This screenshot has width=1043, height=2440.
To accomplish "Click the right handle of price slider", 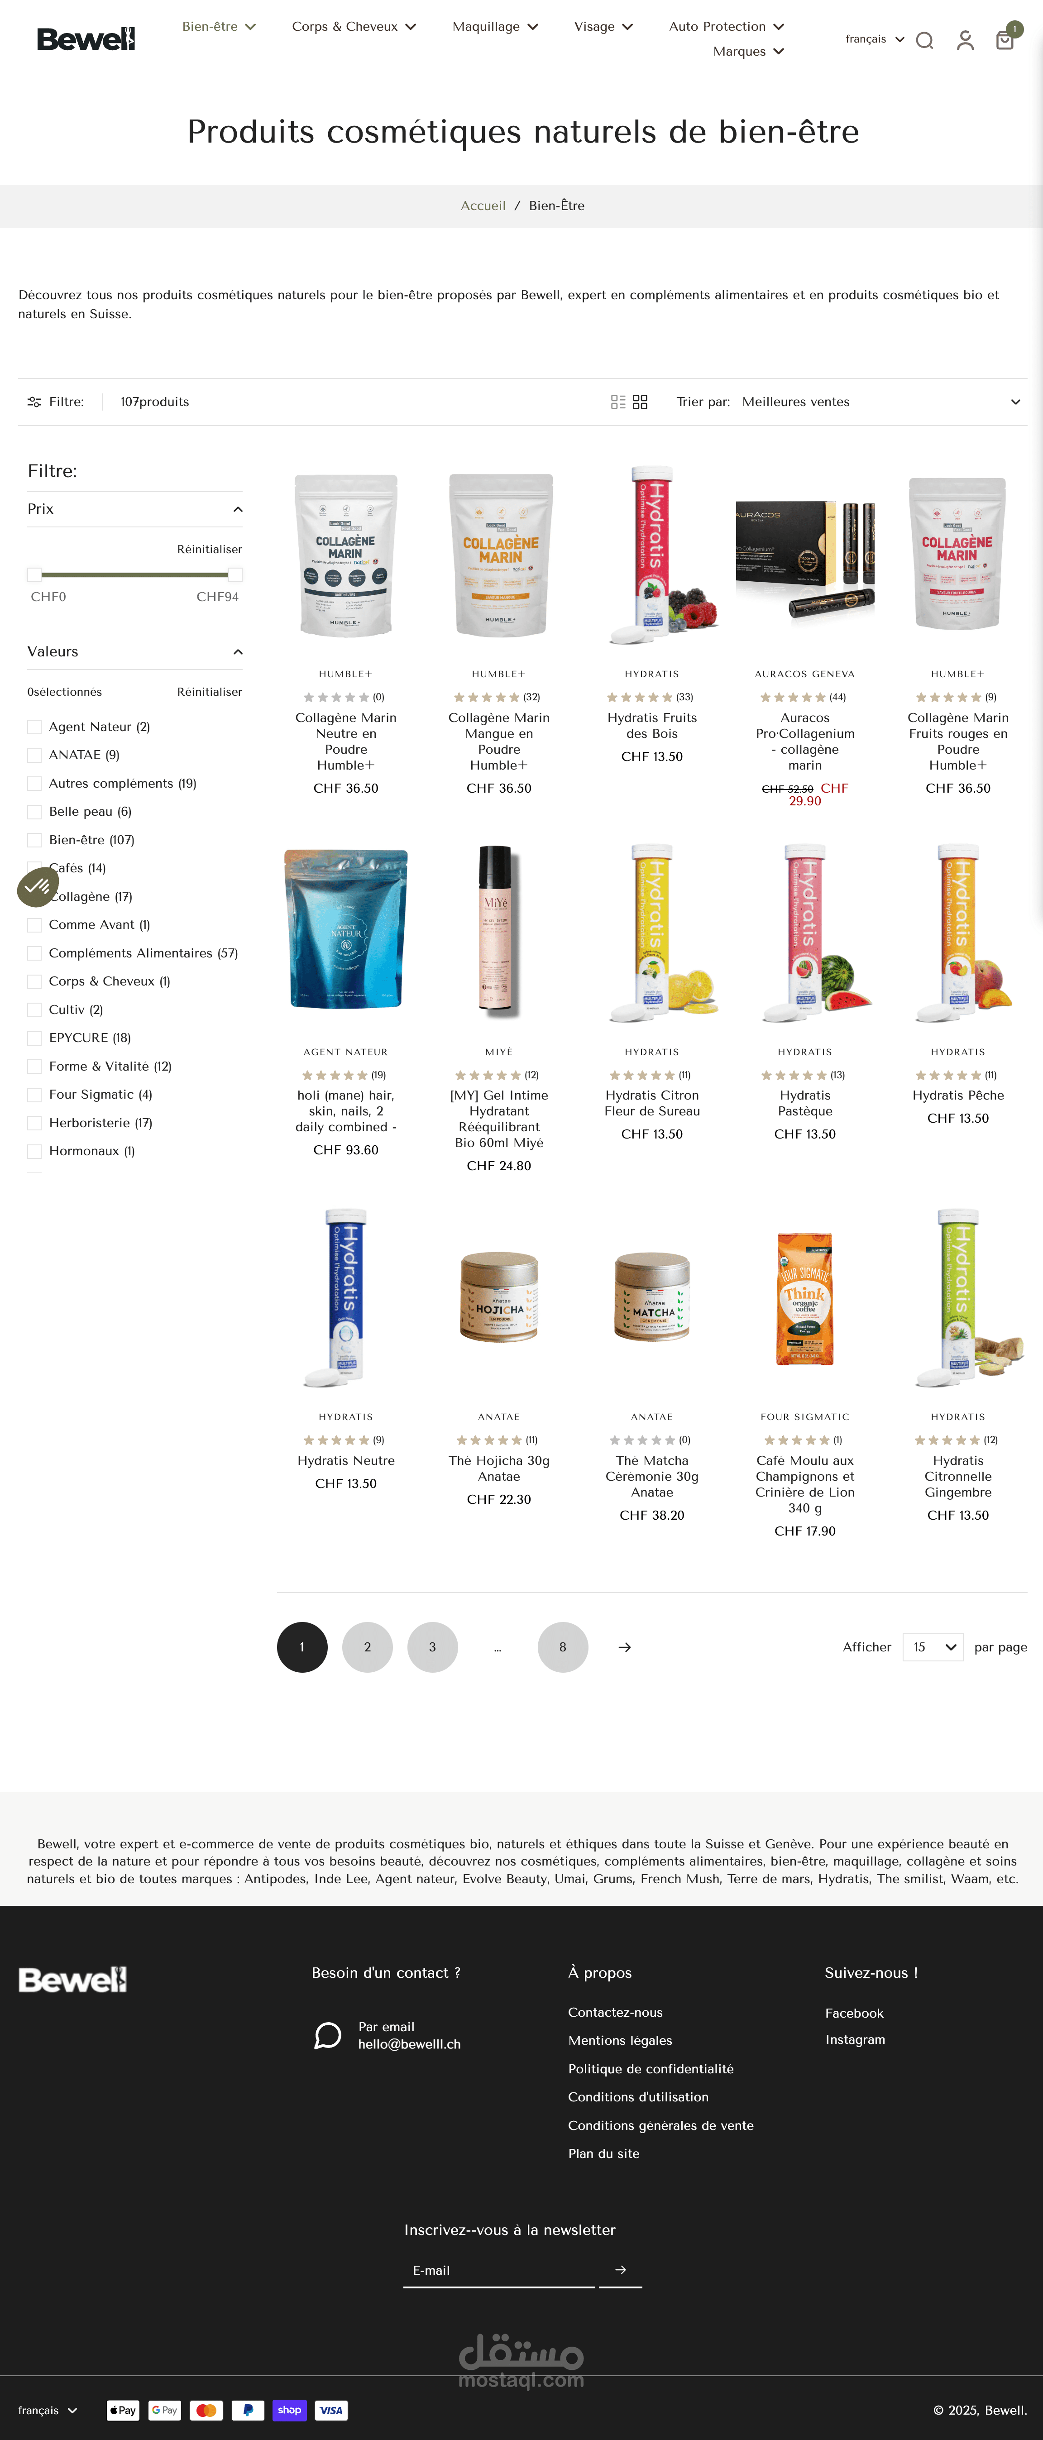I will click(235, 574).
